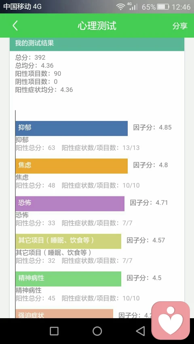Image resolution: width=194 pixels, height=344 pixels.
Task: Select the orange 焦虑 bar
Action: click(x=72, y=166)
